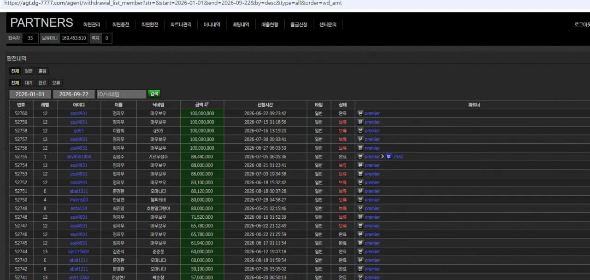Click the 보유머니 value 169,463,610
The image size is (590, 280).
click(74, 38)
